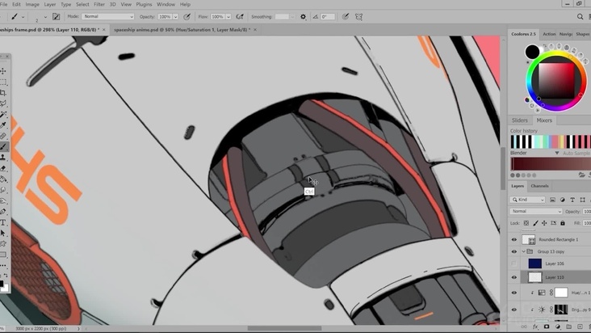The width and height of the screenshot is (591, 333).
Task: Select the Horizontal Type tool
Action: coord(3,221)
